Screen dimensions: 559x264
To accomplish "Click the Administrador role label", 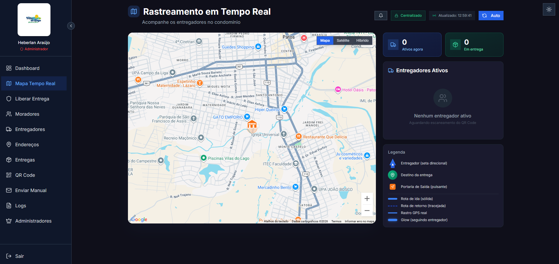I will [34, 49].
